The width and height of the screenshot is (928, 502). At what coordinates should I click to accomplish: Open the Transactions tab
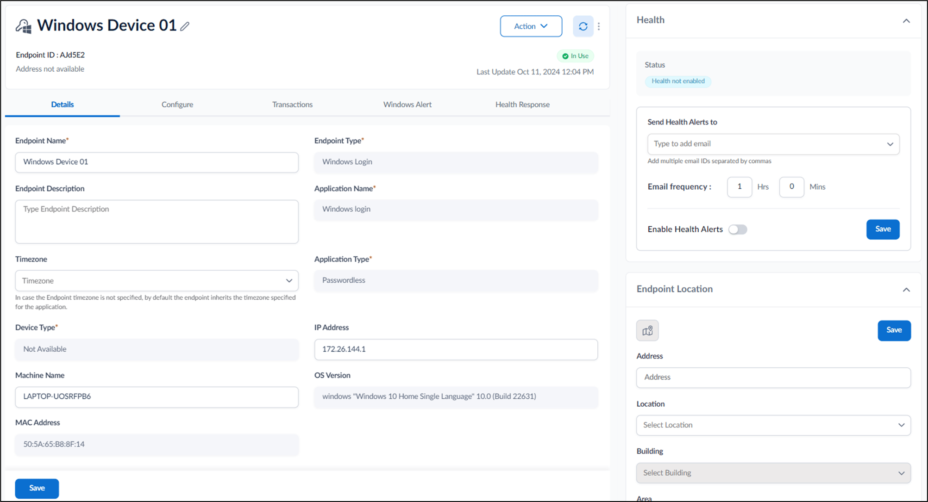[292, 105]
